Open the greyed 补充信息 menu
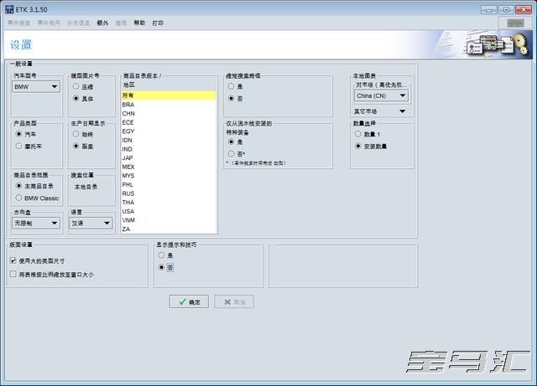 click(x=78, y=23)
